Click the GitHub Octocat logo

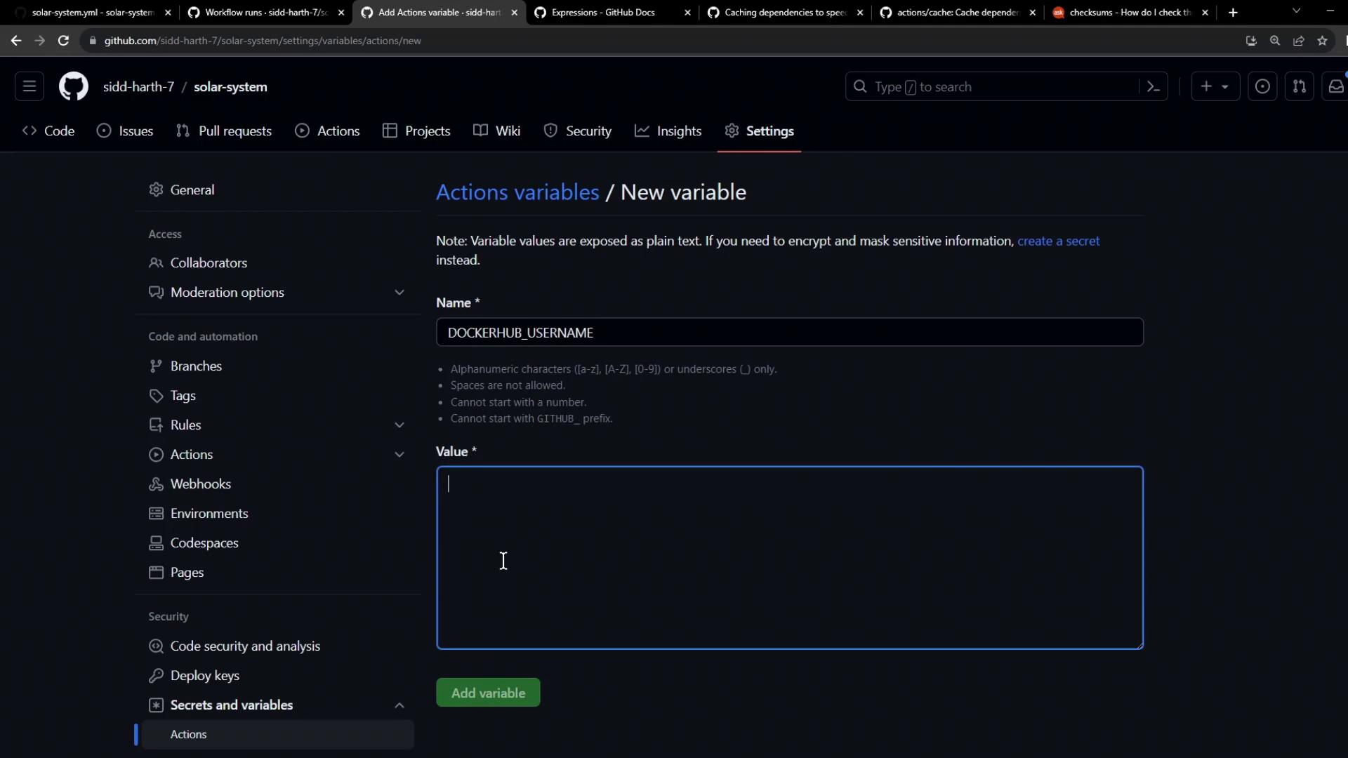click(x=73, y=87)
